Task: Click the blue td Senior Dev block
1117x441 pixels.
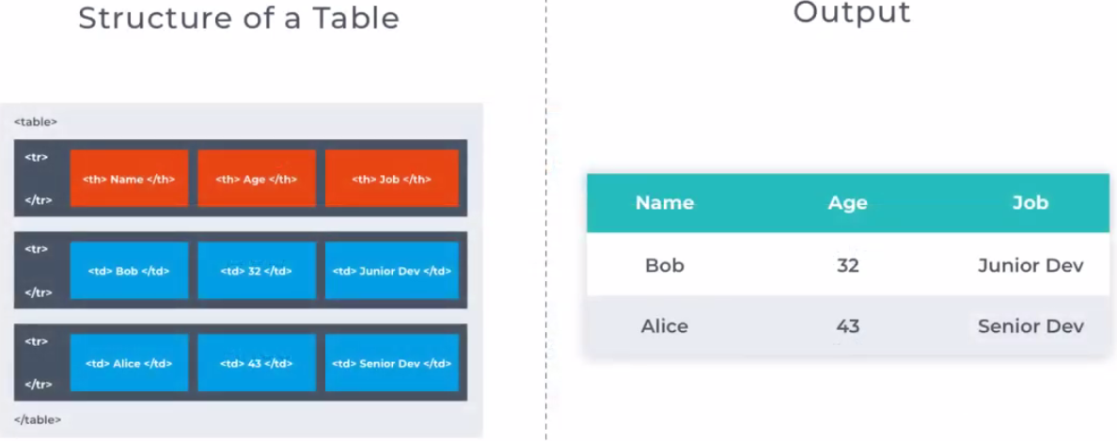Action: (391, 363)
